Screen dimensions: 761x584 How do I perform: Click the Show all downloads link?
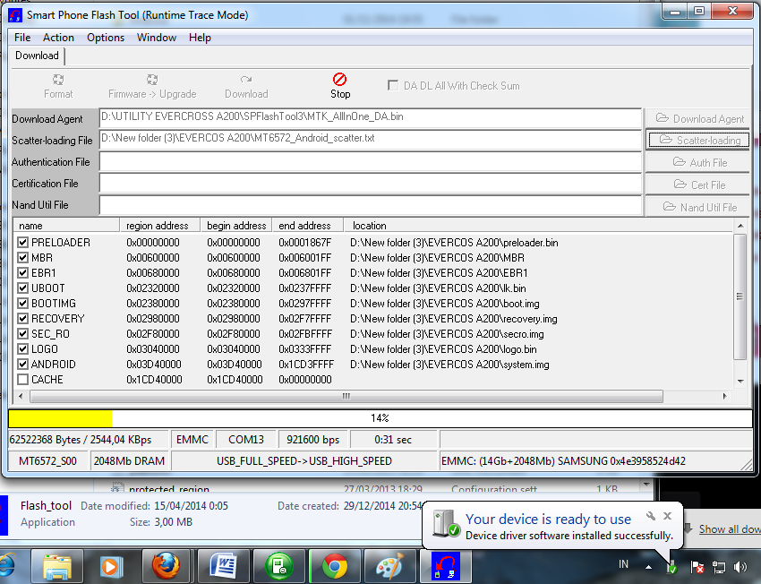[x=730, y=529]
